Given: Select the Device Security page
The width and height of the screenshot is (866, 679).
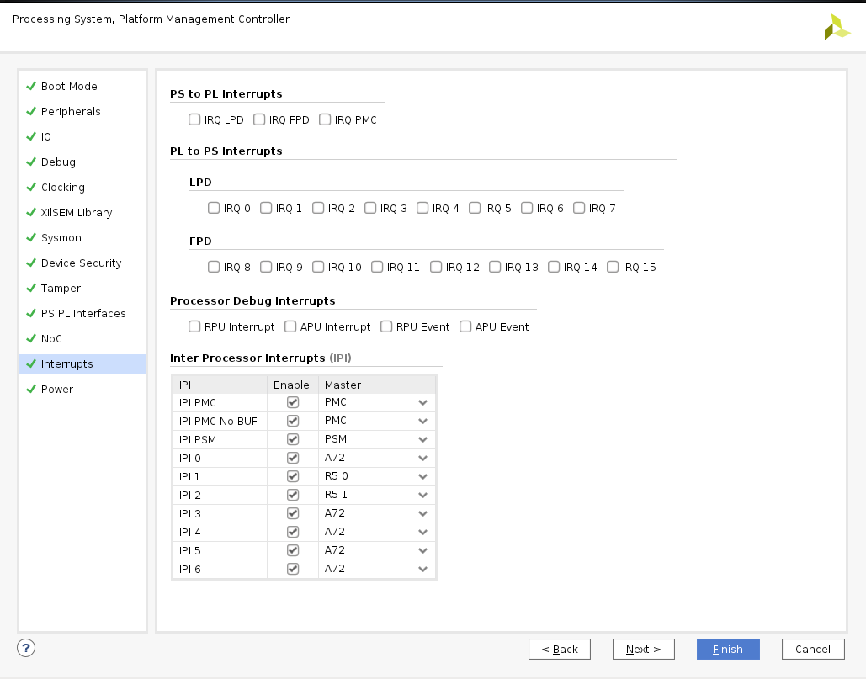Looking at the screenshot, I should click(81, 263).
